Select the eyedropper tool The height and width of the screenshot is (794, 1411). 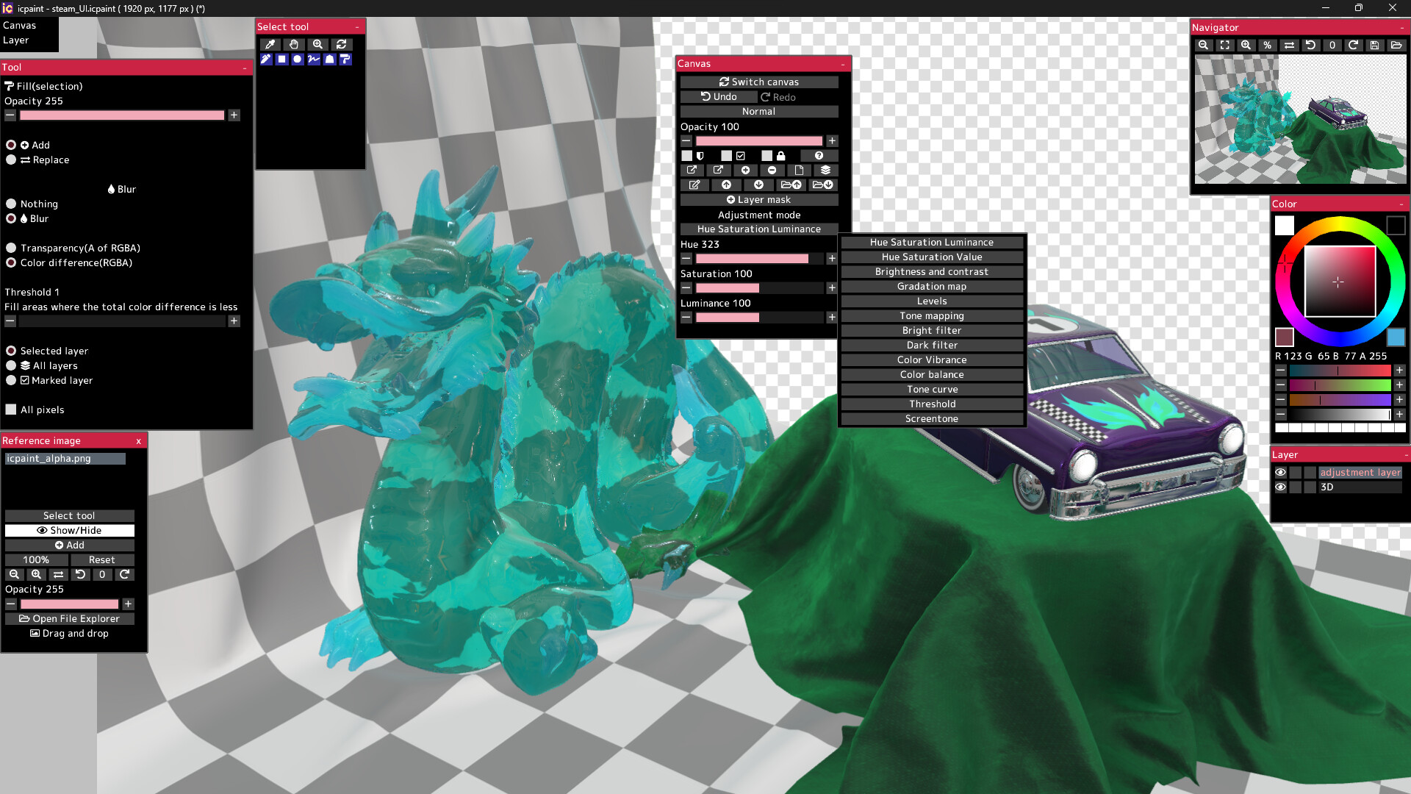click(x=270, y=44)
